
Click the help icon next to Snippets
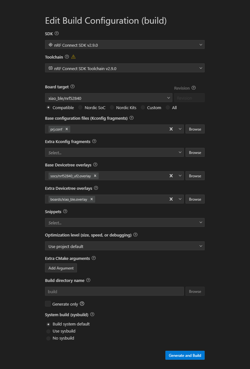point(65,211)
